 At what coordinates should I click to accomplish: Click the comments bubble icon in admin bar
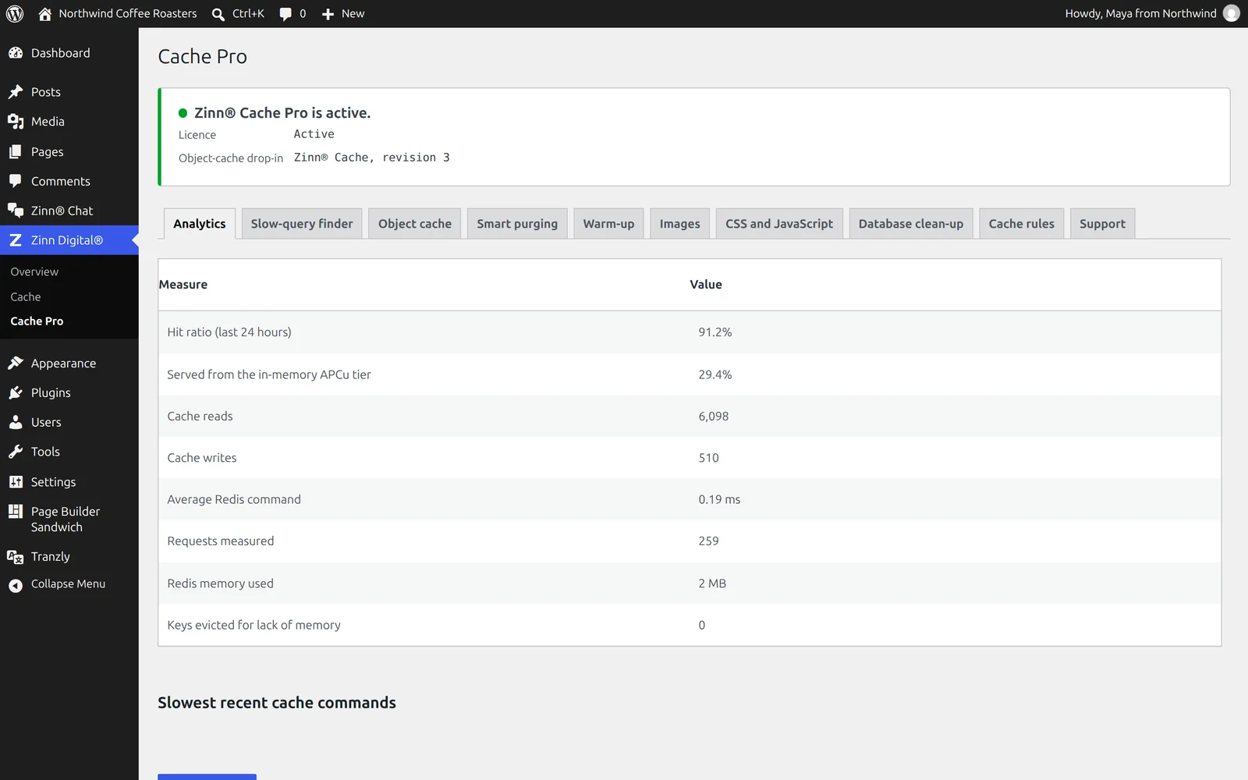(x=285, y=14)
